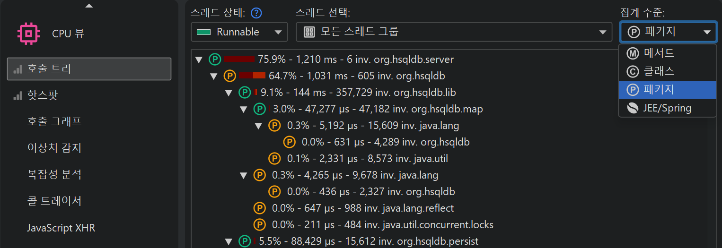Open the 스레드 상태 Runnable dropdown
Viewport: 722px width, 248px height.
239,32
